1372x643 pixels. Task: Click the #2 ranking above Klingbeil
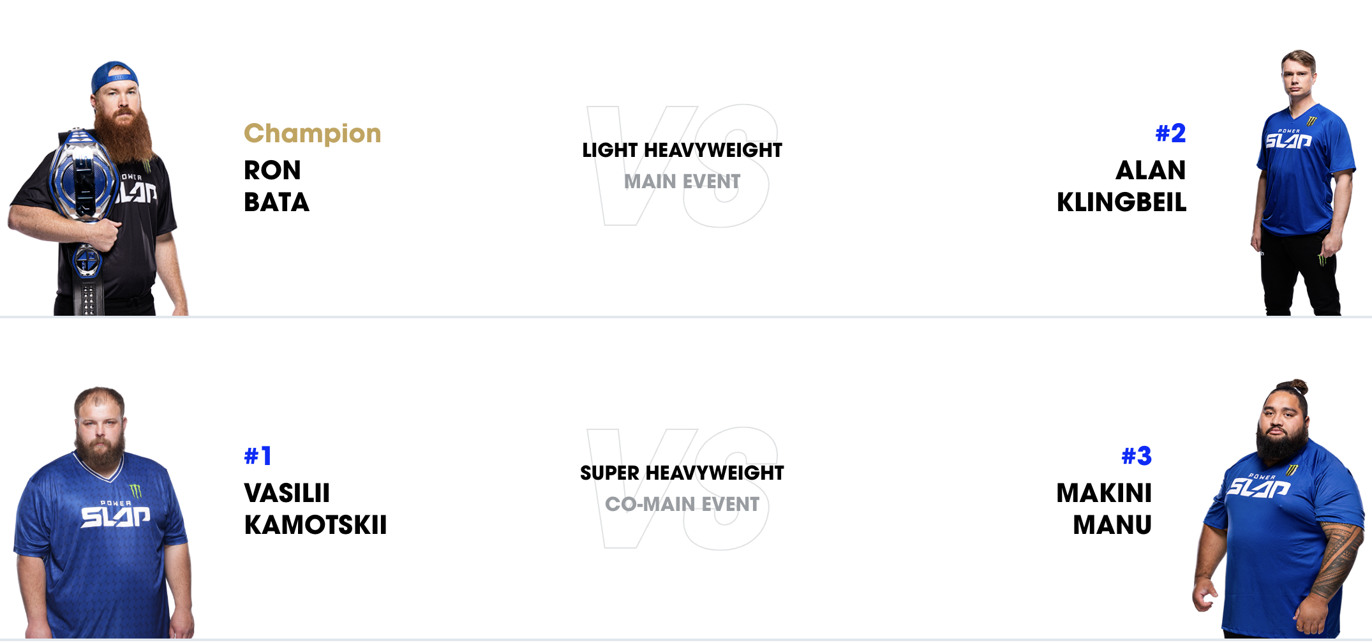[x=1170, y=133]
